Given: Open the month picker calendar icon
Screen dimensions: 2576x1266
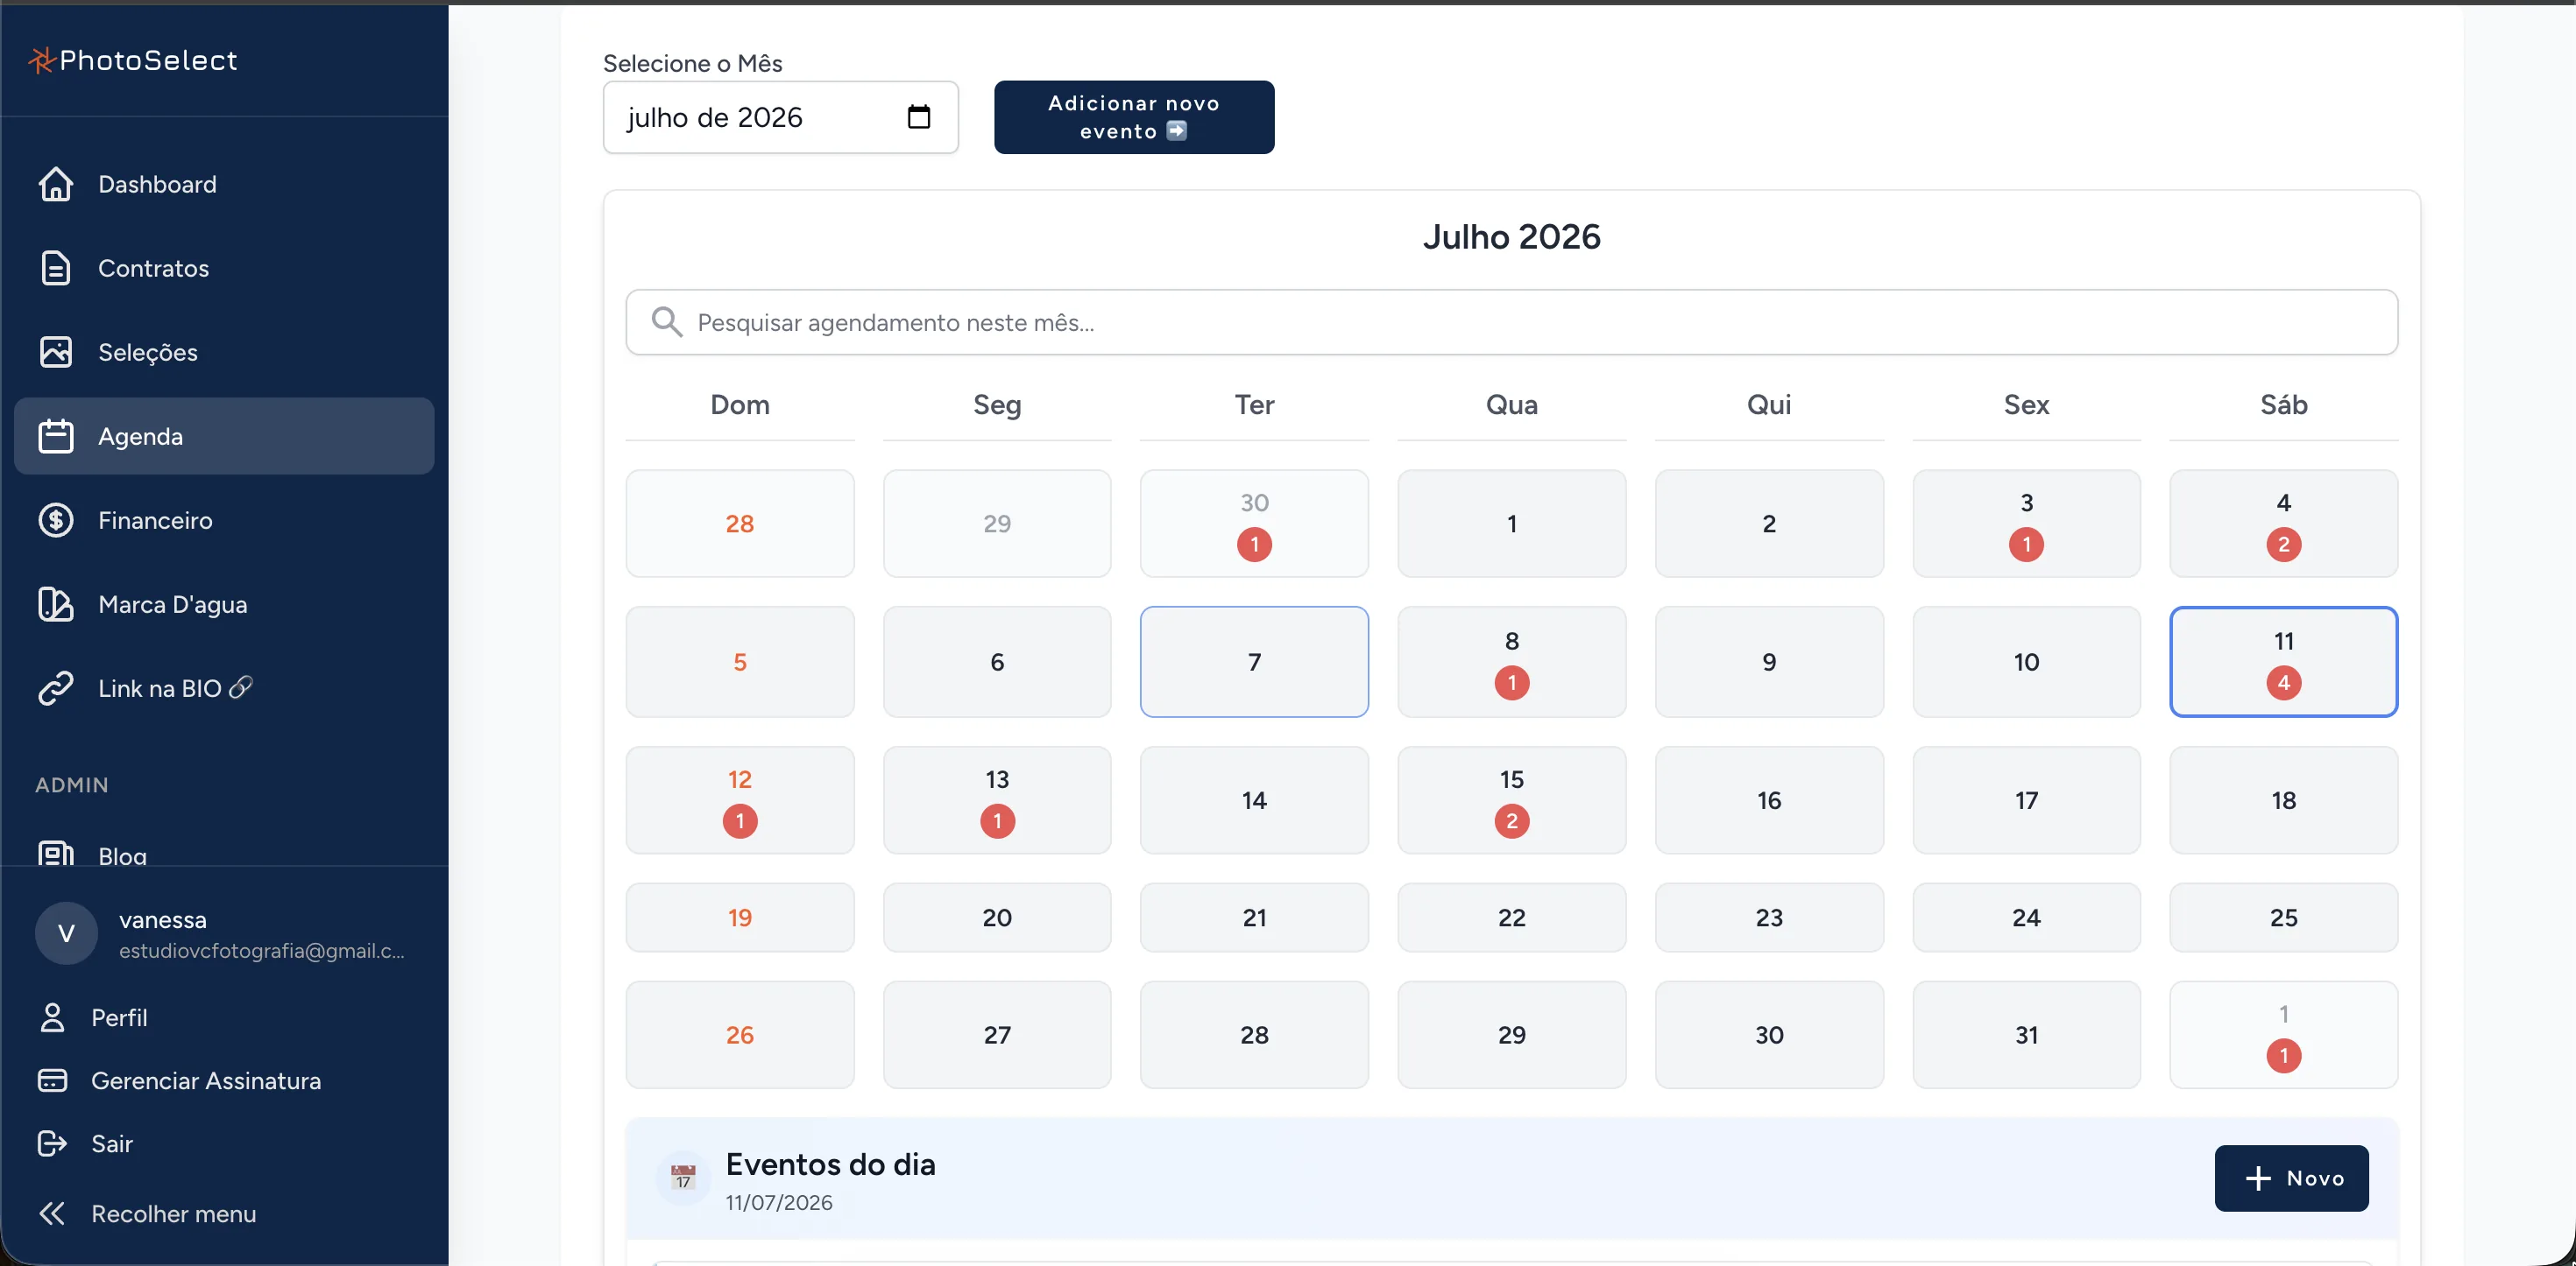Looking at the screenshot, I should 918,117.
